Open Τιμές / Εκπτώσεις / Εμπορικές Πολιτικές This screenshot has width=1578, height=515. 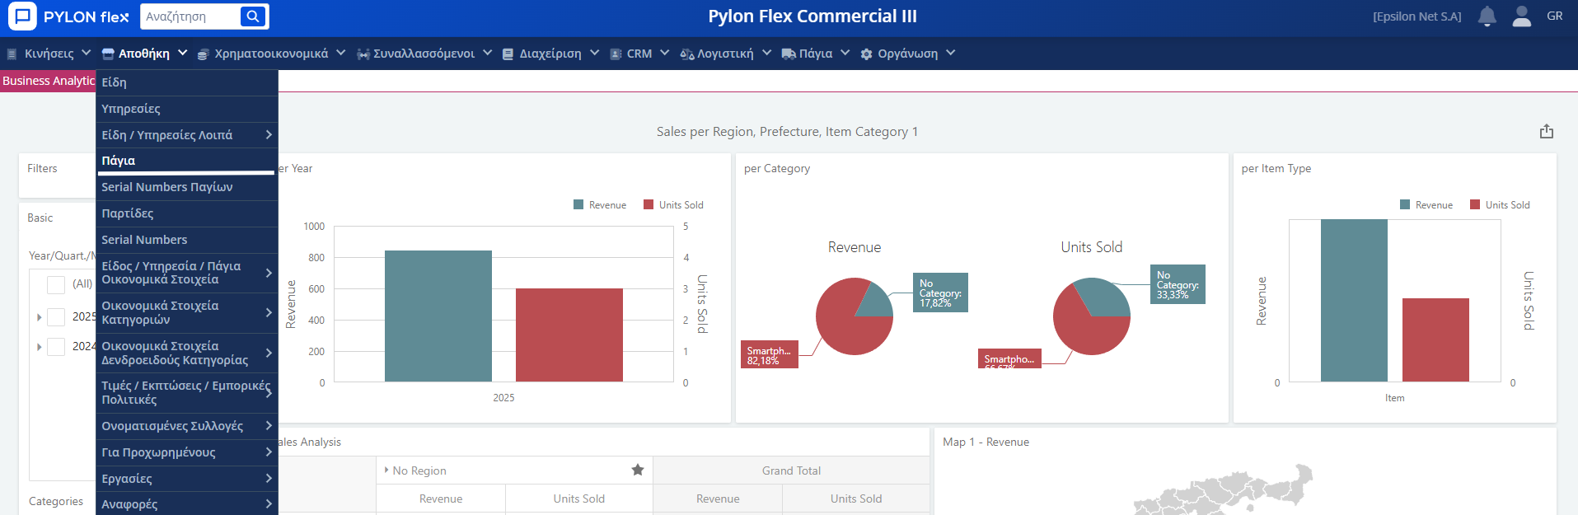click(x=187, y=393)
